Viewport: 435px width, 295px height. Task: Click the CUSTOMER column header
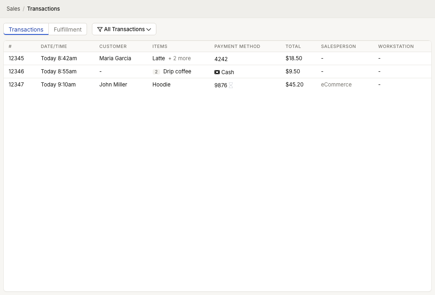[113, 47]
